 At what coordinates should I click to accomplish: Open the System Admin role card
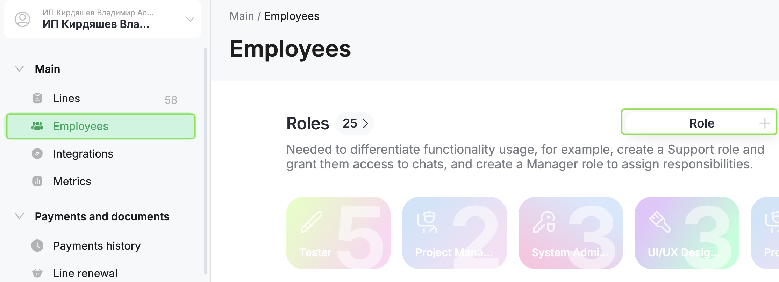(570, 233)
